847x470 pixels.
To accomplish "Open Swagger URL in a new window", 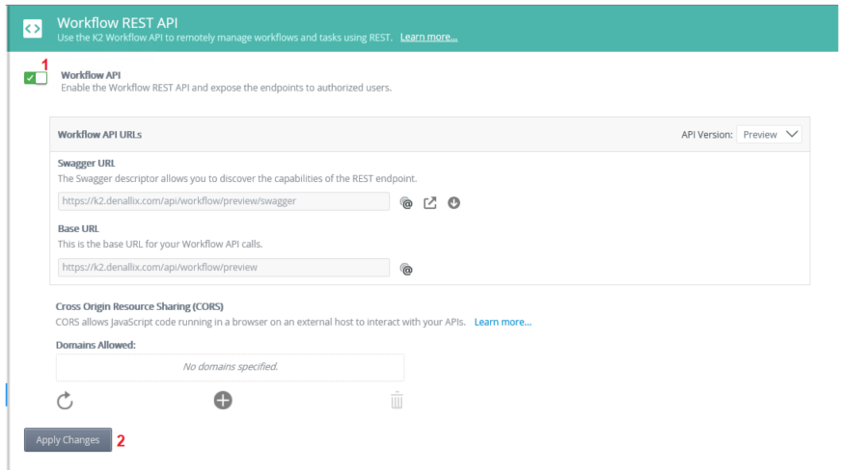I will tap(430, 202).
